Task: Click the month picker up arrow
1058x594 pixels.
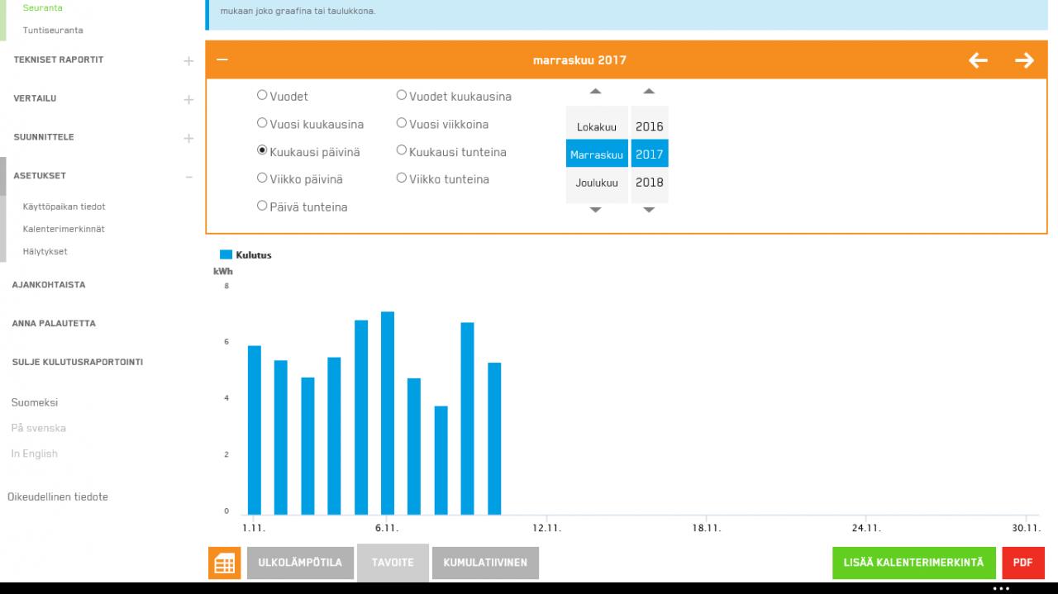Action: 596,91
